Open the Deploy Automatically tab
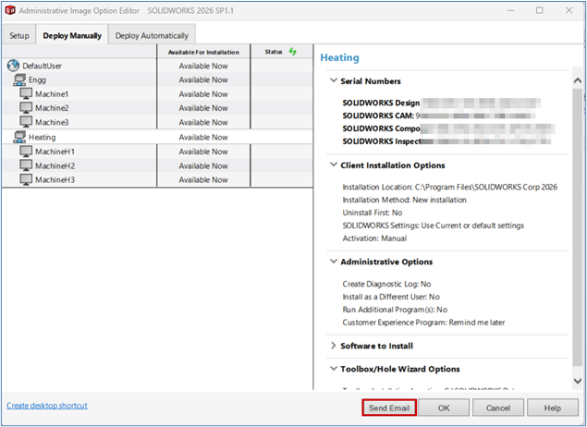Screen dimensions: 587x427 point(152,35)
